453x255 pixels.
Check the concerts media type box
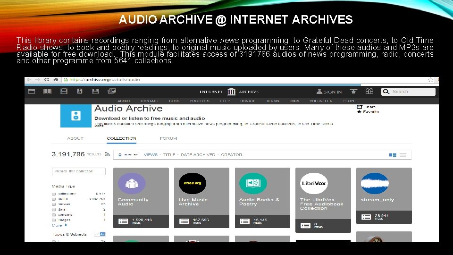pos(54,215)
